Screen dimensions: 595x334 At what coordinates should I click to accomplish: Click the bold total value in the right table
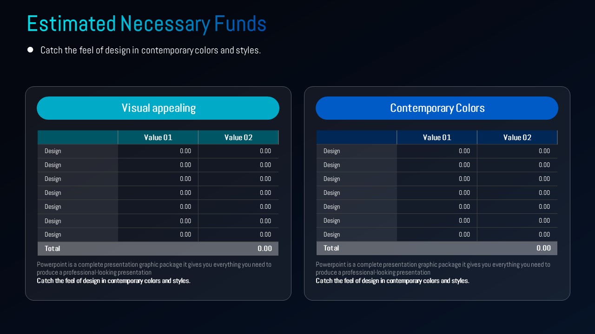[x=543, y=248]
